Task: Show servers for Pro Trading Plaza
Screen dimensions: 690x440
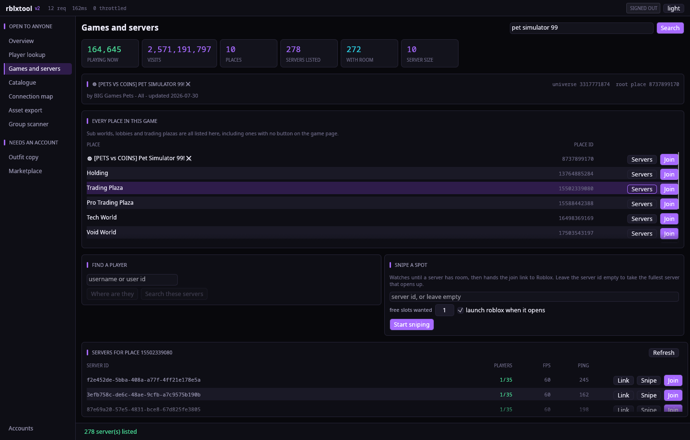Action: [x=642, y=204]
